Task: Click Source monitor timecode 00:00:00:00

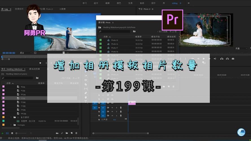Action: (x=9, y=53)
